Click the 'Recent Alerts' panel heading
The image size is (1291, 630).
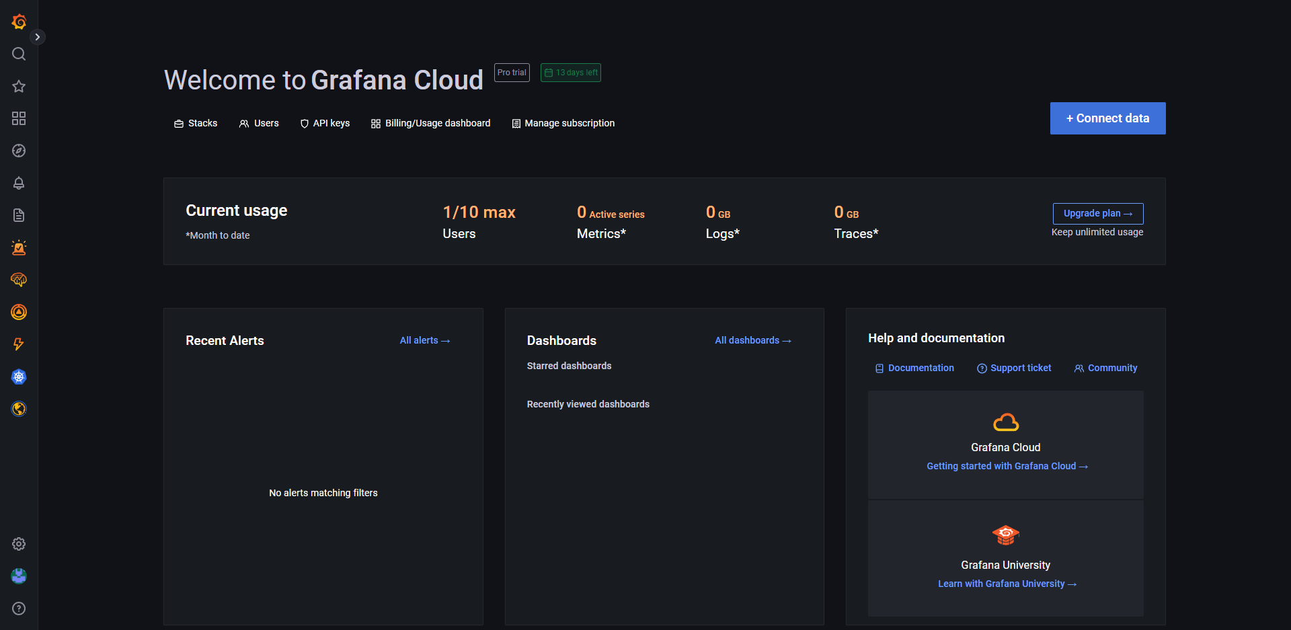coord(225,341)
